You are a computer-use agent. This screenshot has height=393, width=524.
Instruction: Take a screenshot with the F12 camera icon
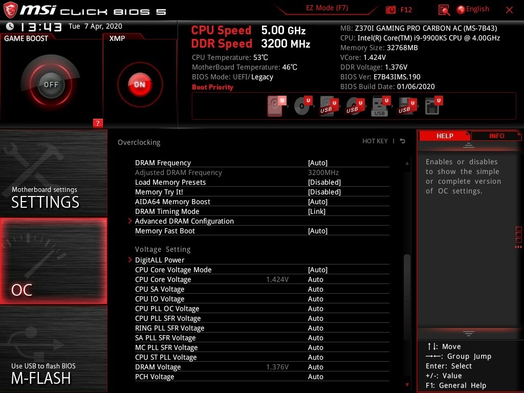[x=390, y=10]
